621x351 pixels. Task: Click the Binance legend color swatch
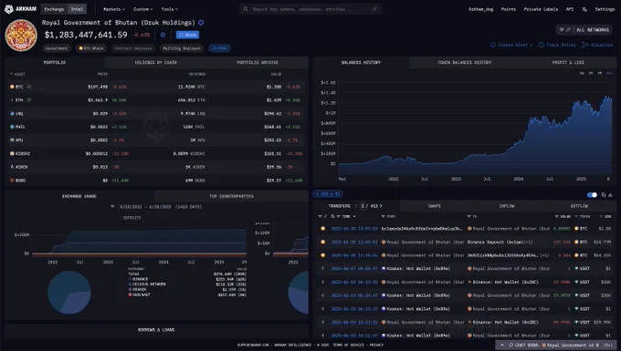tap(130, 279)
